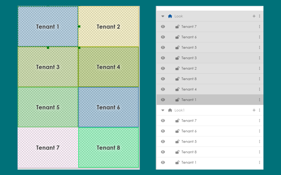The image size is (281, 175).
Task: Select the Tenant 4 area on the canvas
Action: click(108, 67)
